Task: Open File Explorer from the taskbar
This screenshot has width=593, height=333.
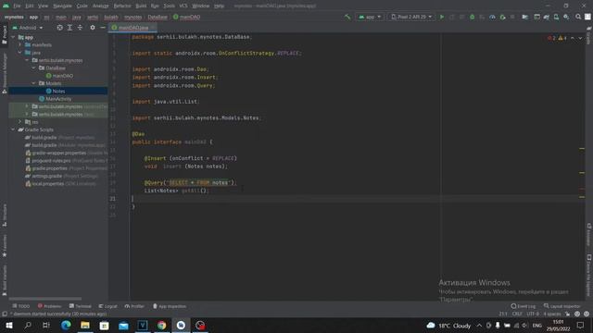Action: click(85, 325)
